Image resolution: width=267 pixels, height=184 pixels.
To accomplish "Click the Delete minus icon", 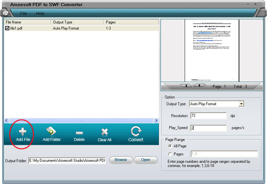I will [79, 133].
